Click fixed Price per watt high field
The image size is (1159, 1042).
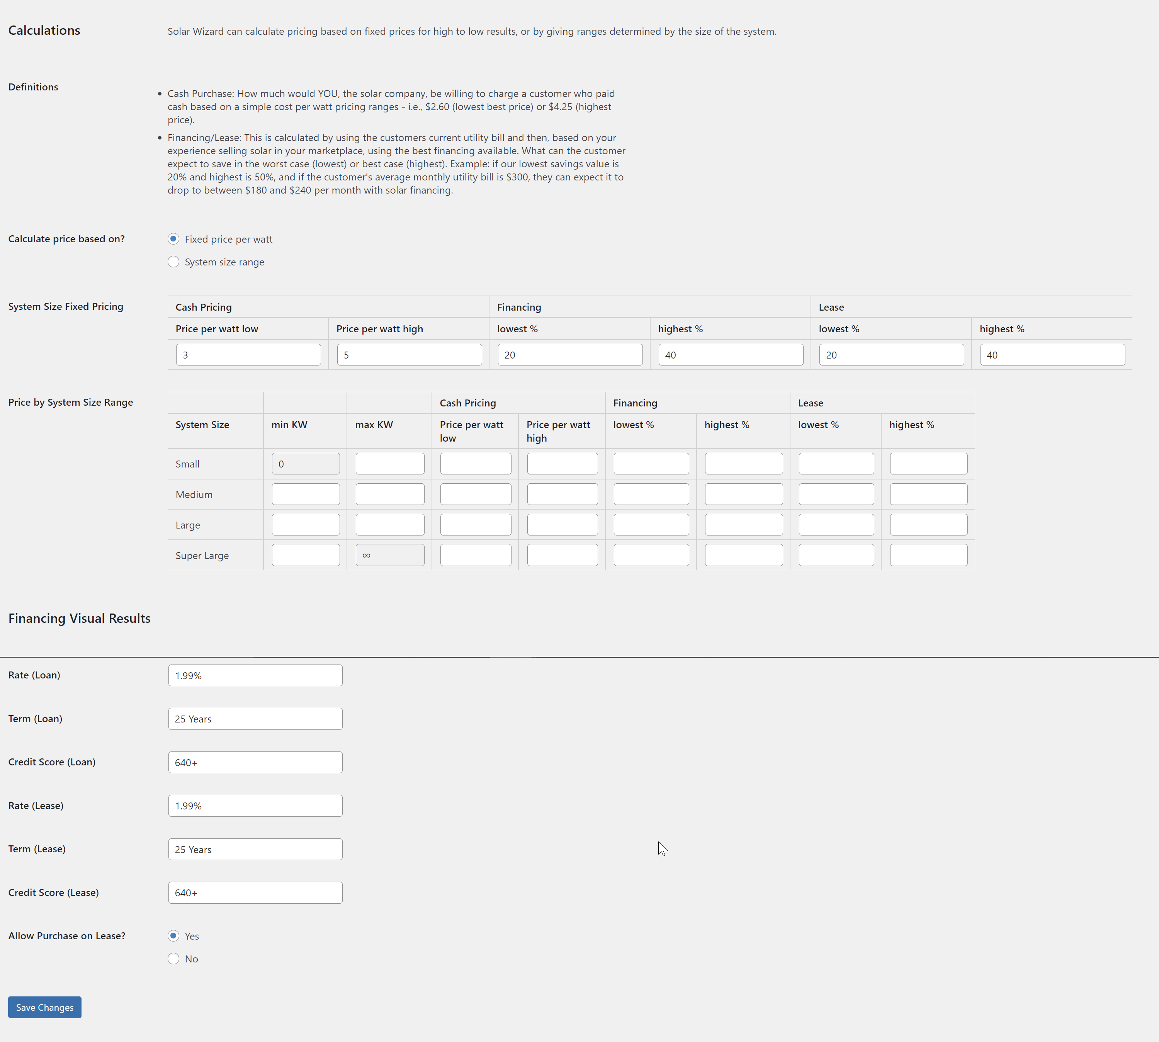point(409,355)
